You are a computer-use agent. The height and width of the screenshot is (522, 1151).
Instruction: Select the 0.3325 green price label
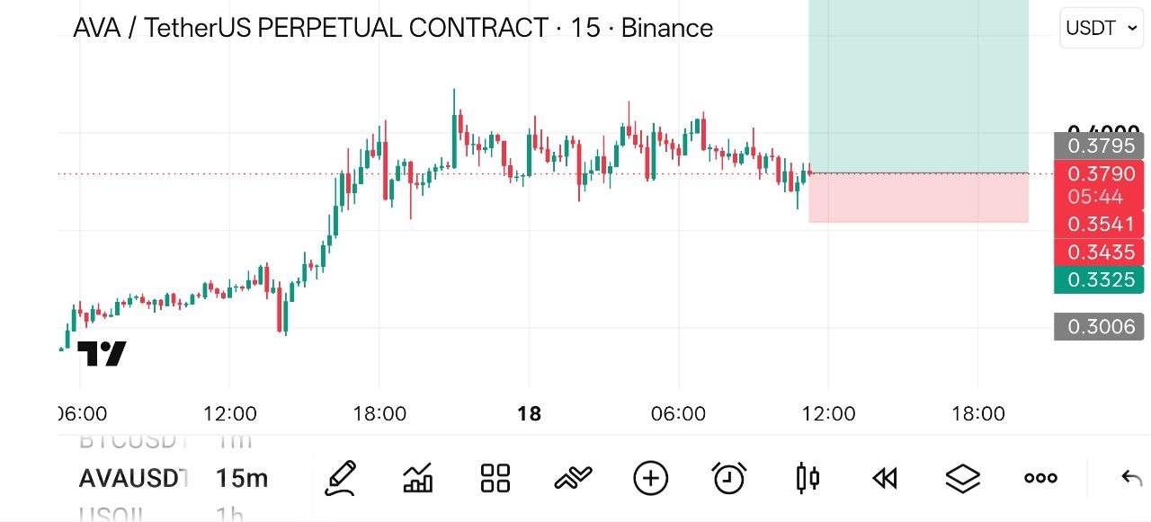1100,279
